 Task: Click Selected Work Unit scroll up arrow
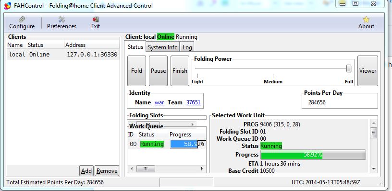click(x=374, y=124)
